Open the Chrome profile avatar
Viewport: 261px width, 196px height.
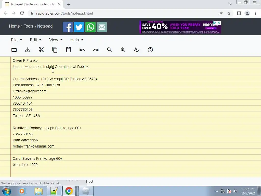point(247,13)
